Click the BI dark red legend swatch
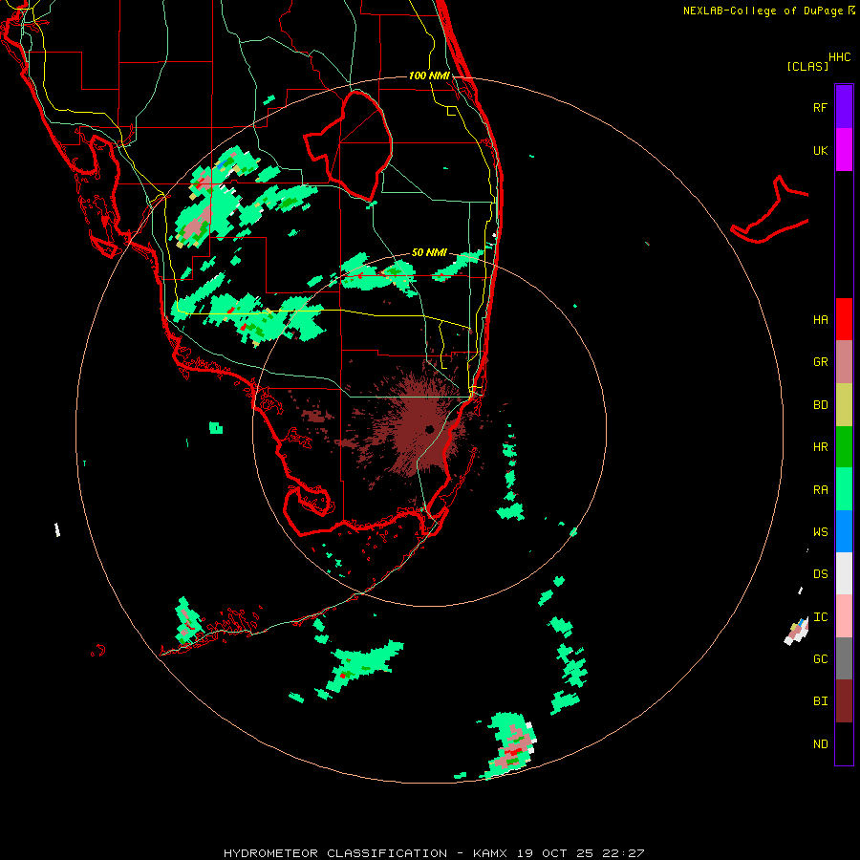Viewport: 860px width, 860px height. tap(844, 701)
